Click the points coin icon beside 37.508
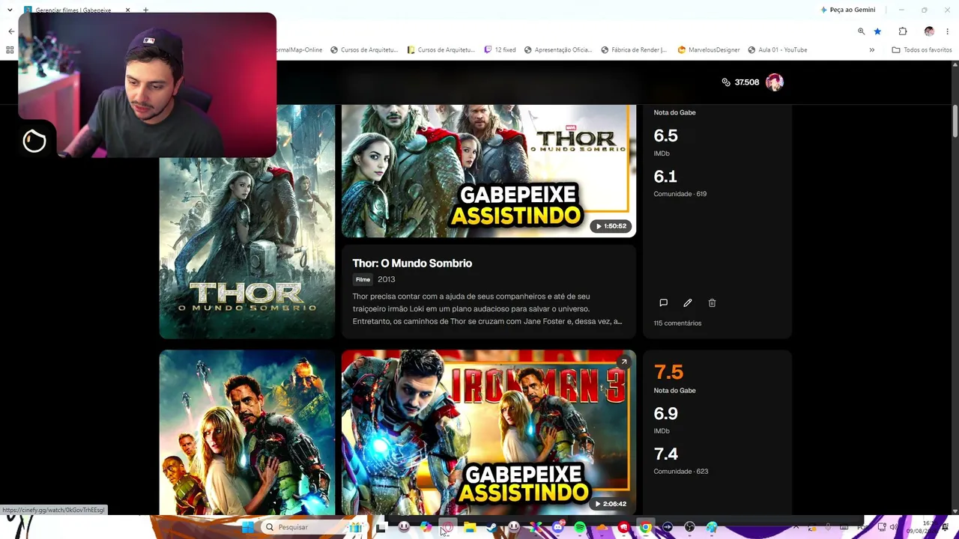This screenshot has width=959, height=539. (x=726, y=82)
